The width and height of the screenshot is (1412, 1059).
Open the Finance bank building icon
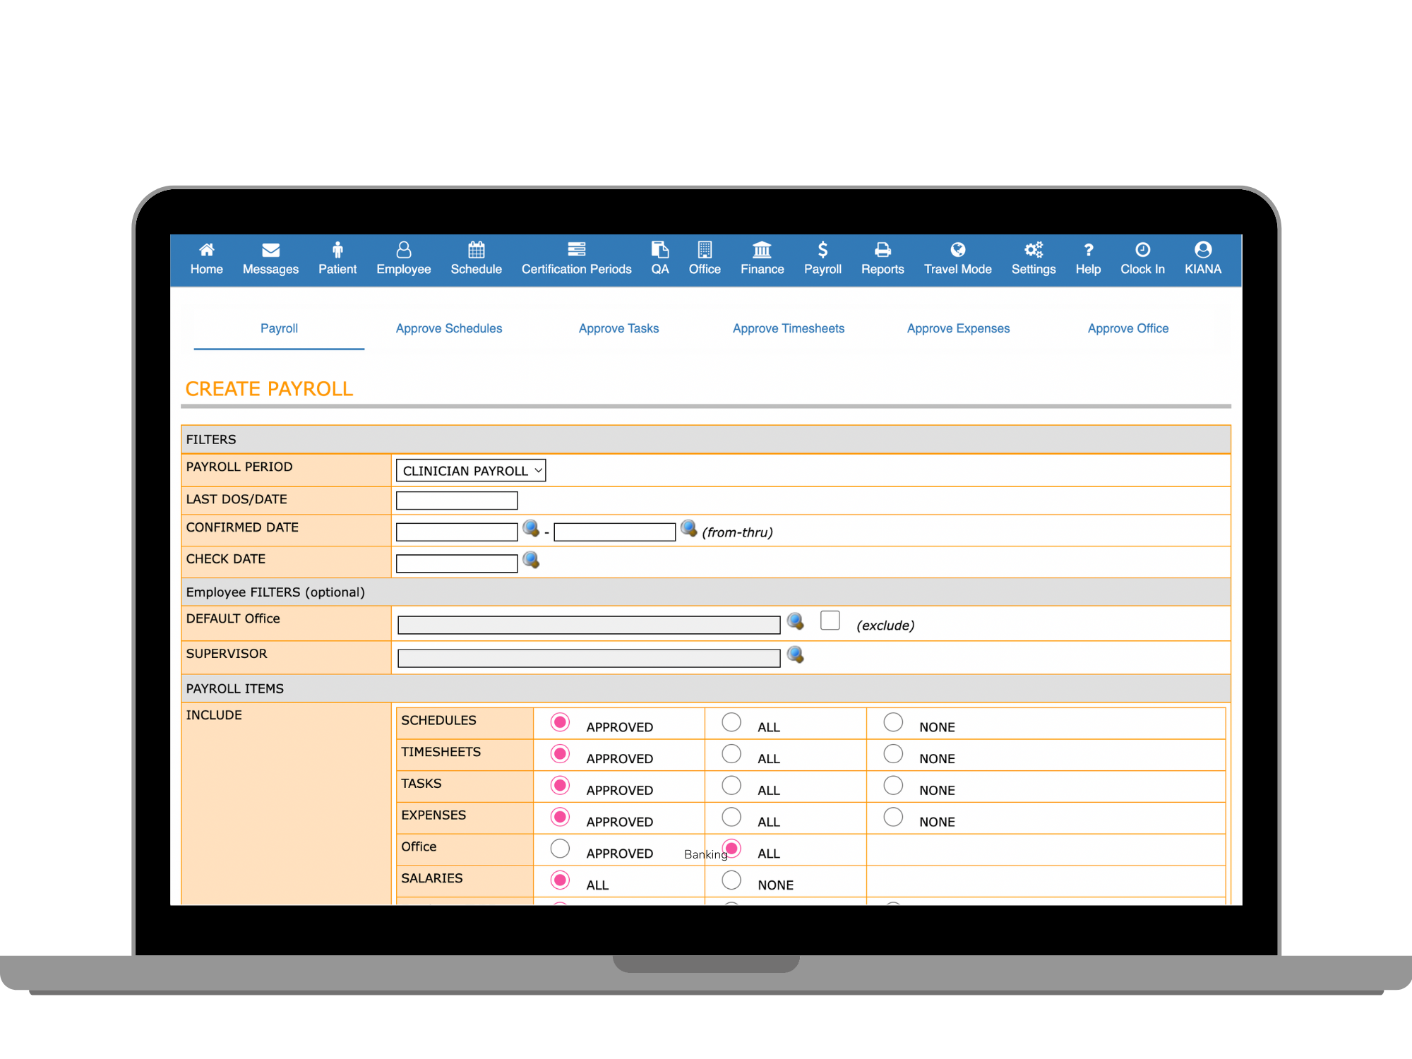coord(762,250)
